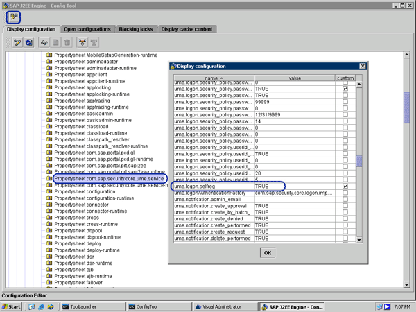Click the show desktop quick launch icon
This screenshot has width=416, height=312.
pyautogui.click(x=32, y=307)
